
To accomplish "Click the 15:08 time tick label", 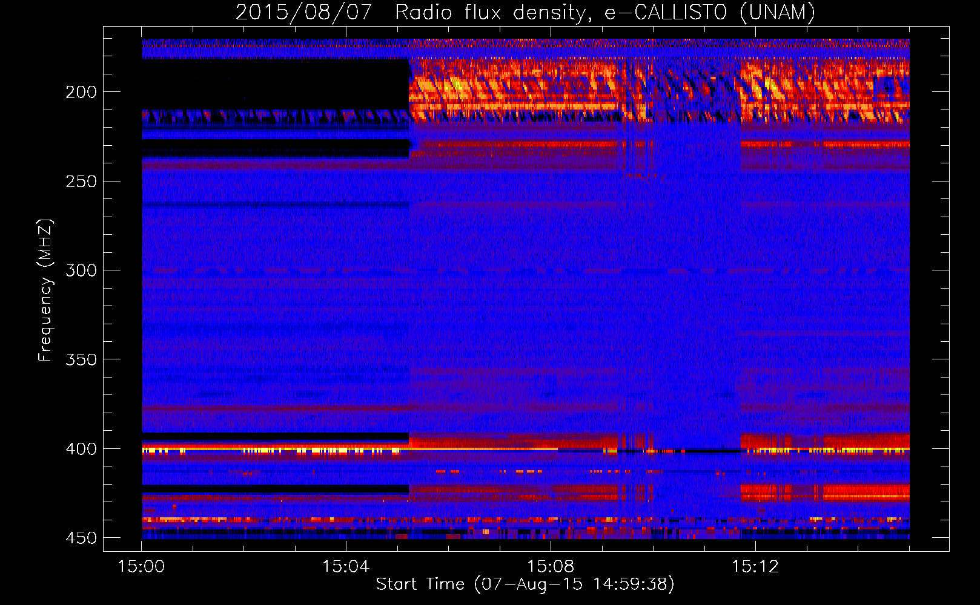I will pyautogui.click(x=551, y=567).
